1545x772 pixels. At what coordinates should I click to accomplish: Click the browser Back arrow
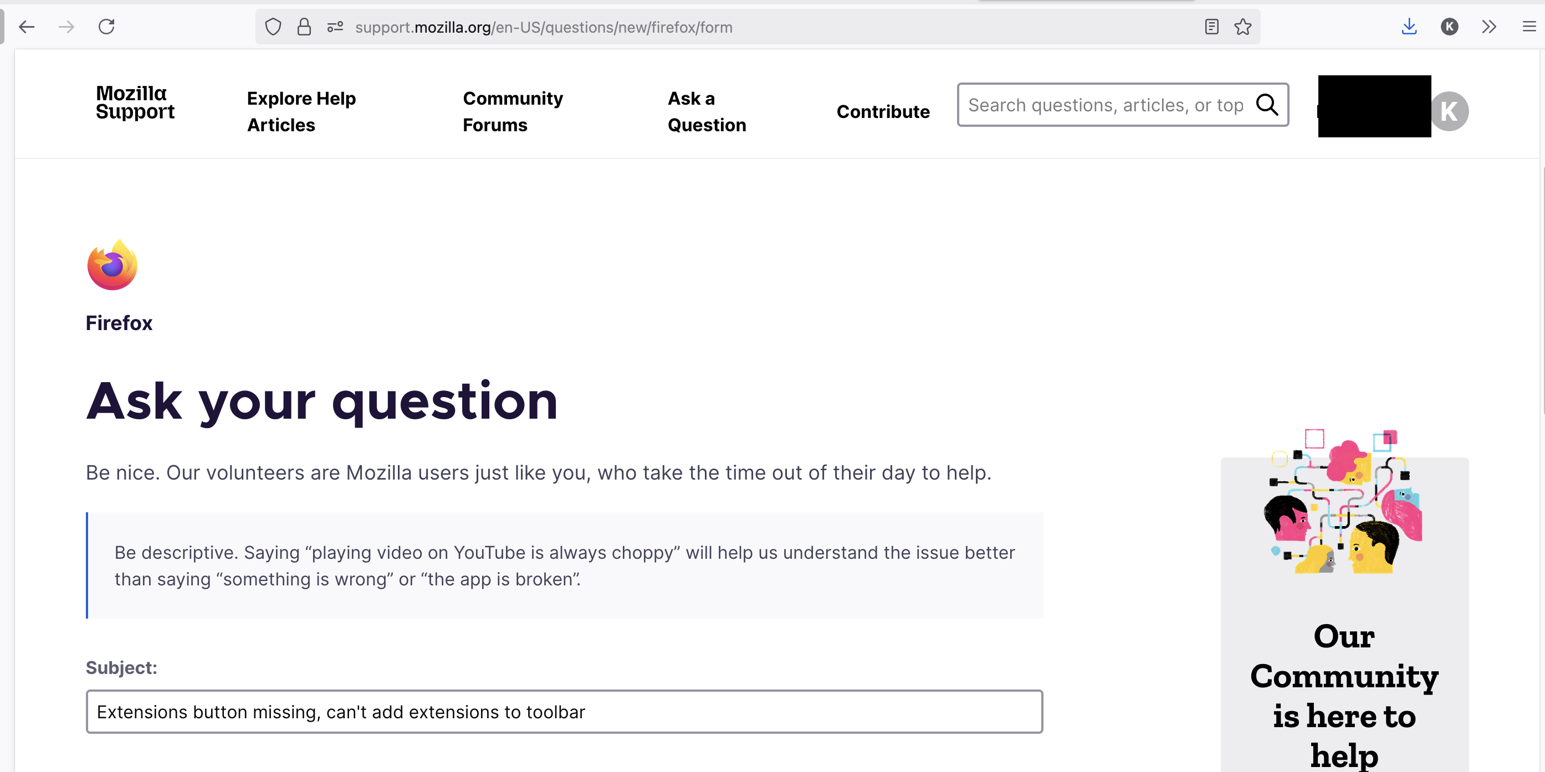tap(27, 27)
